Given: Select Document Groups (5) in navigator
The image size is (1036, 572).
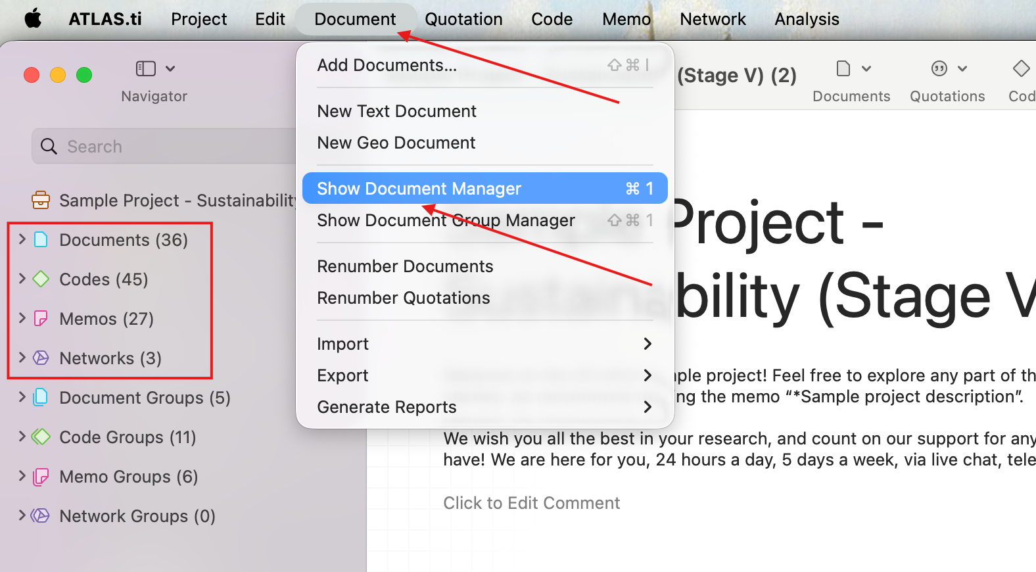Looking at the screenshot, I should [x=145, y=398].
